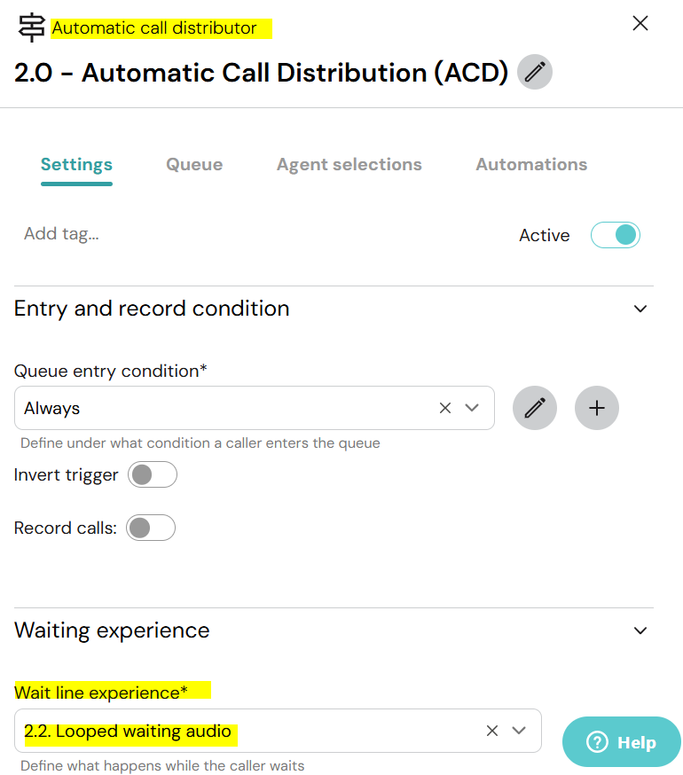Open the Agent selections tab
This screenshot has width=683, height=775.
pyautogui.click(x=349, y=164)
